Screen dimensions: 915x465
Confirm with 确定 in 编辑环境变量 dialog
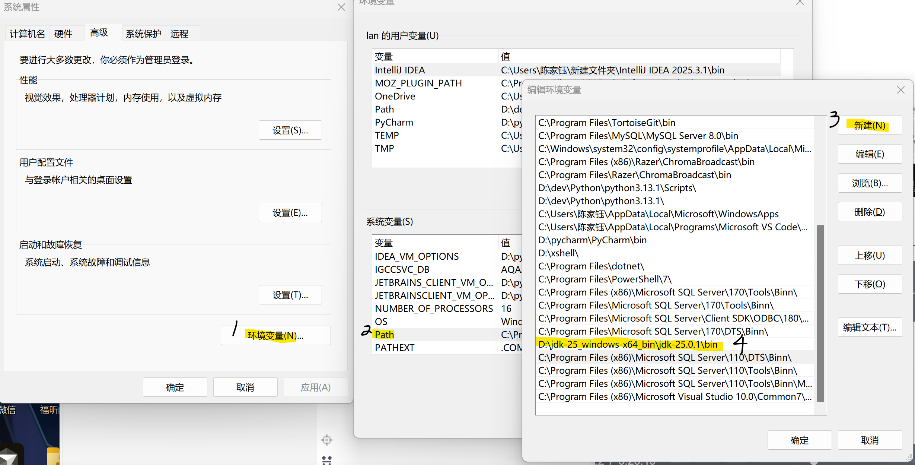click(799, 440)
